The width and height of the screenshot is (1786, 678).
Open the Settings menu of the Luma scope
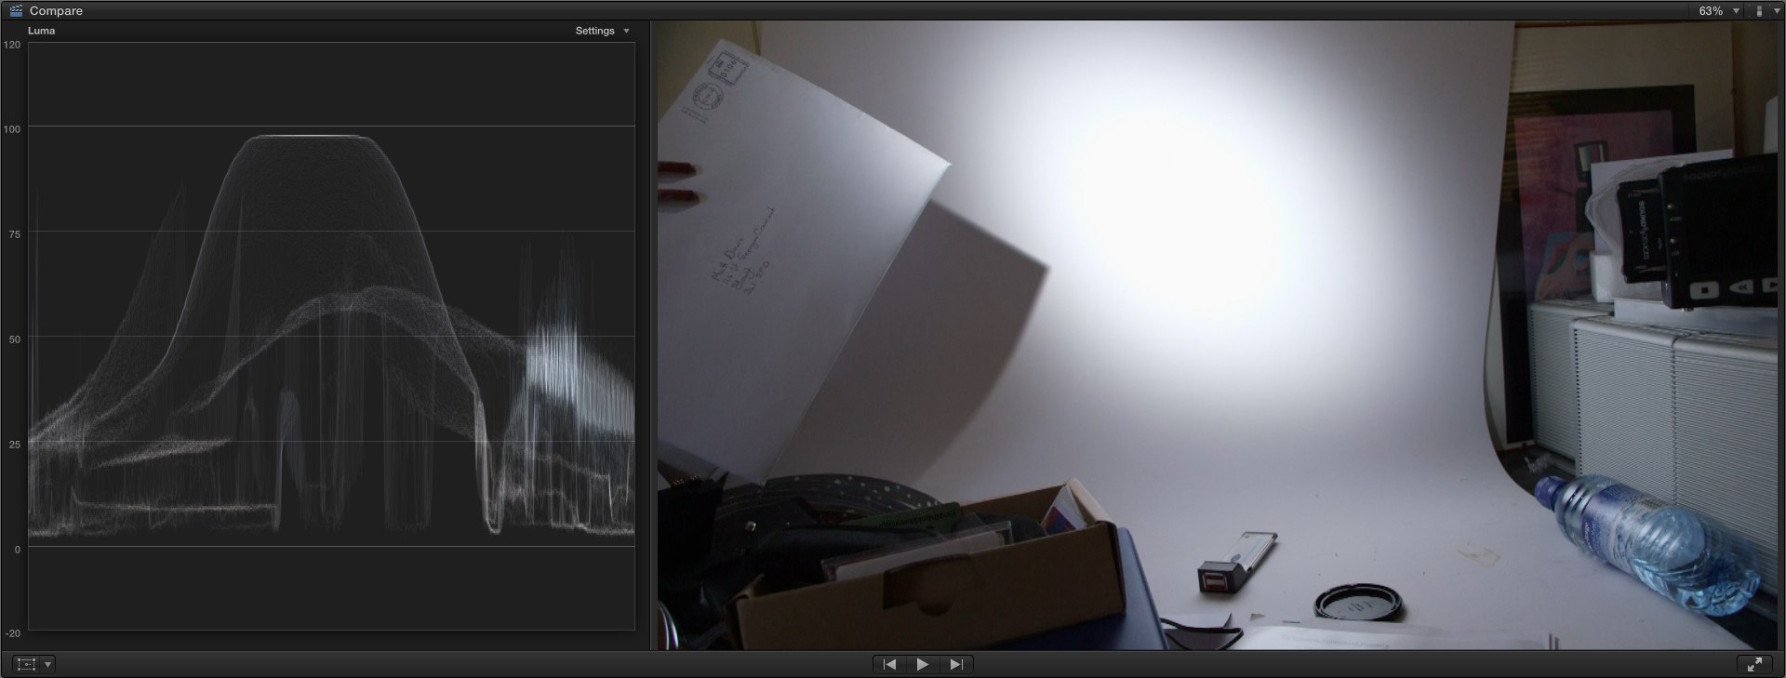(x=602, y=31)
